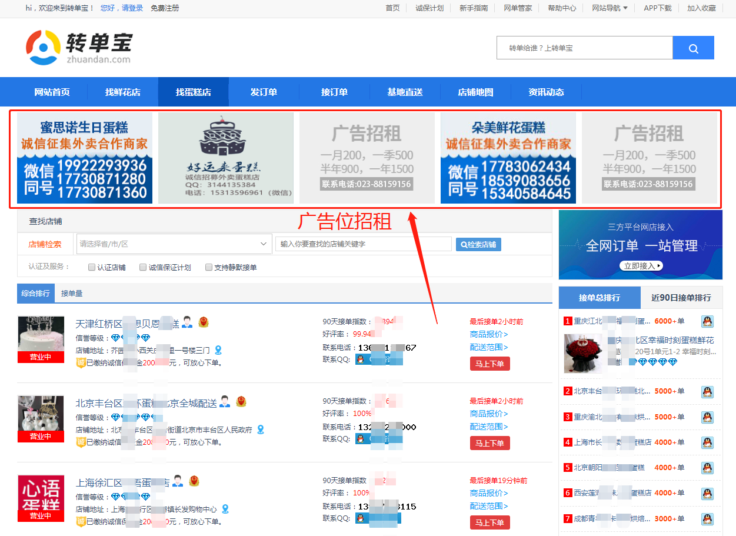Click 诚 deposit shield icon in 北京丰台区 listing
736x536 pixels.
pyautogui.click(x=81, y=442)
